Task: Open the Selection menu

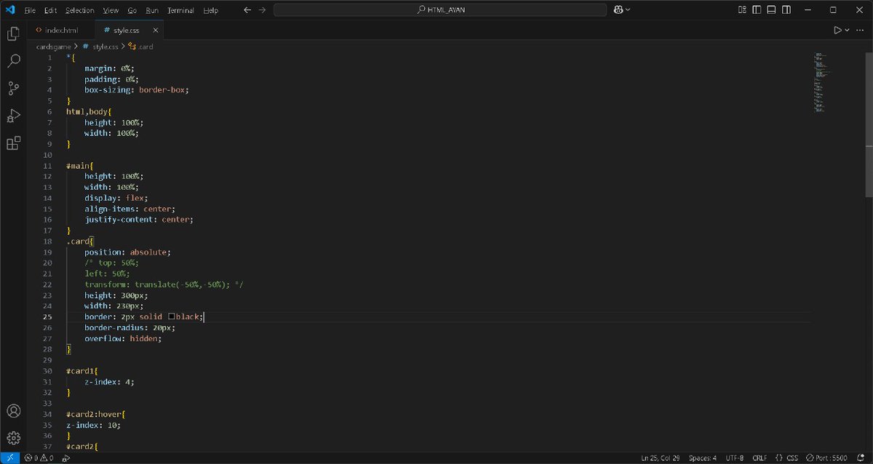Action: (x=80, y=10)
